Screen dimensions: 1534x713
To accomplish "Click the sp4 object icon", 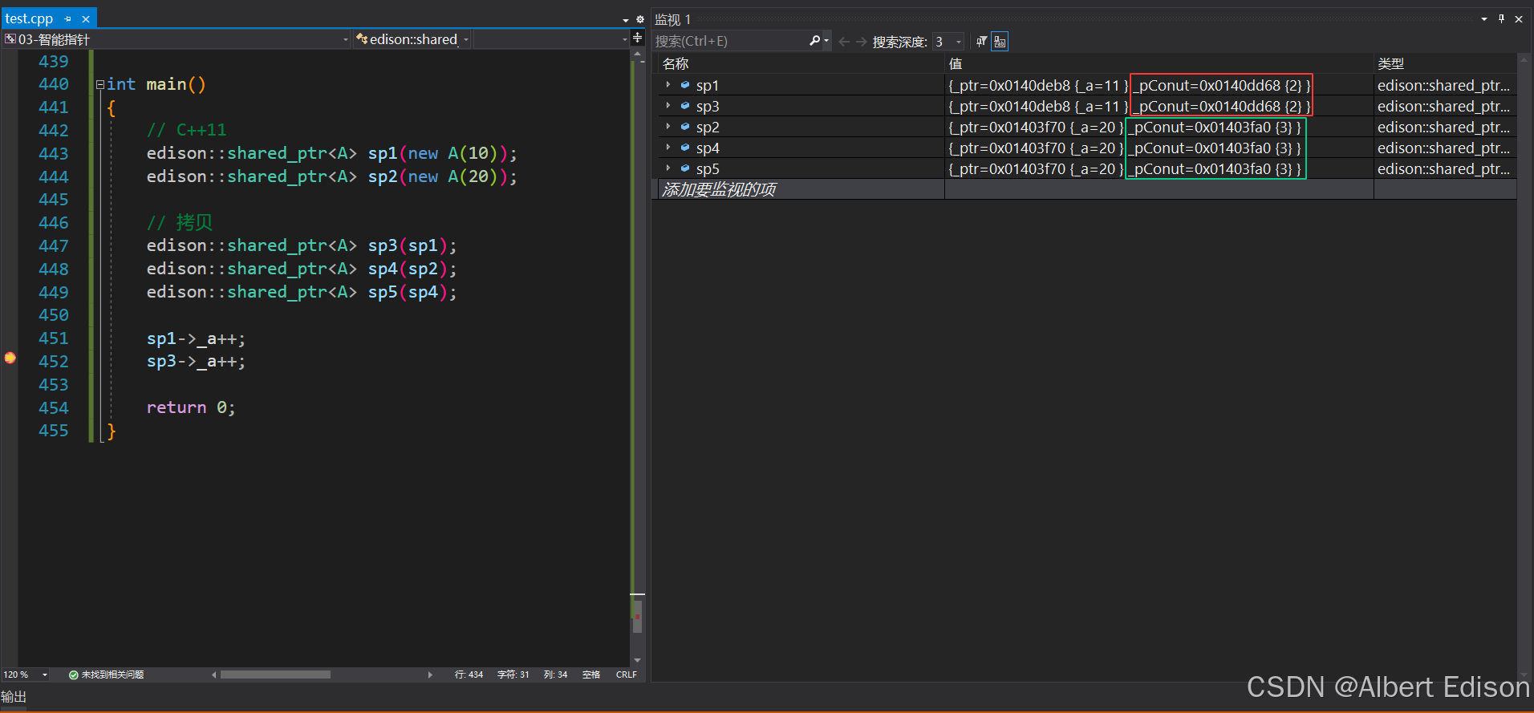I will (685, 147).
